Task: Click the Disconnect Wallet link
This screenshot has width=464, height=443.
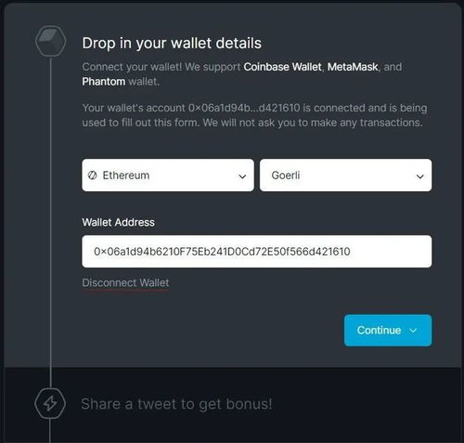Action: point(125,282)
